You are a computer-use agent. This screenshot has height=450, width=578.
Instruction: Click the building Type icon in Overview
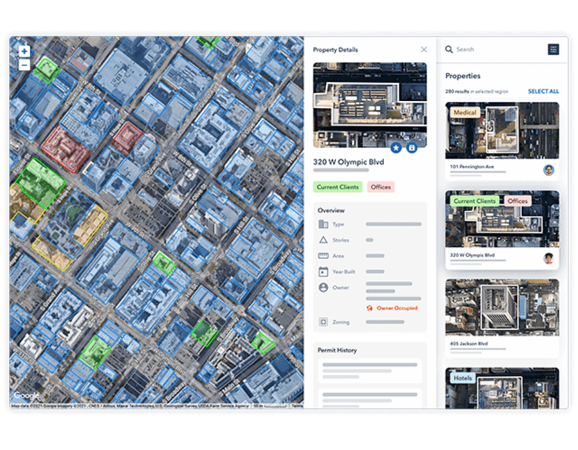(x=323, y=224)
